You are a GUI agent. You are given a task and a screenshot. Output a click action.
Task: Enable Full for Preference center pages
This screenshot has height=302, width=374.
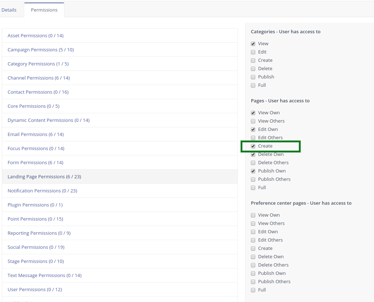click(x=253, y=290)
